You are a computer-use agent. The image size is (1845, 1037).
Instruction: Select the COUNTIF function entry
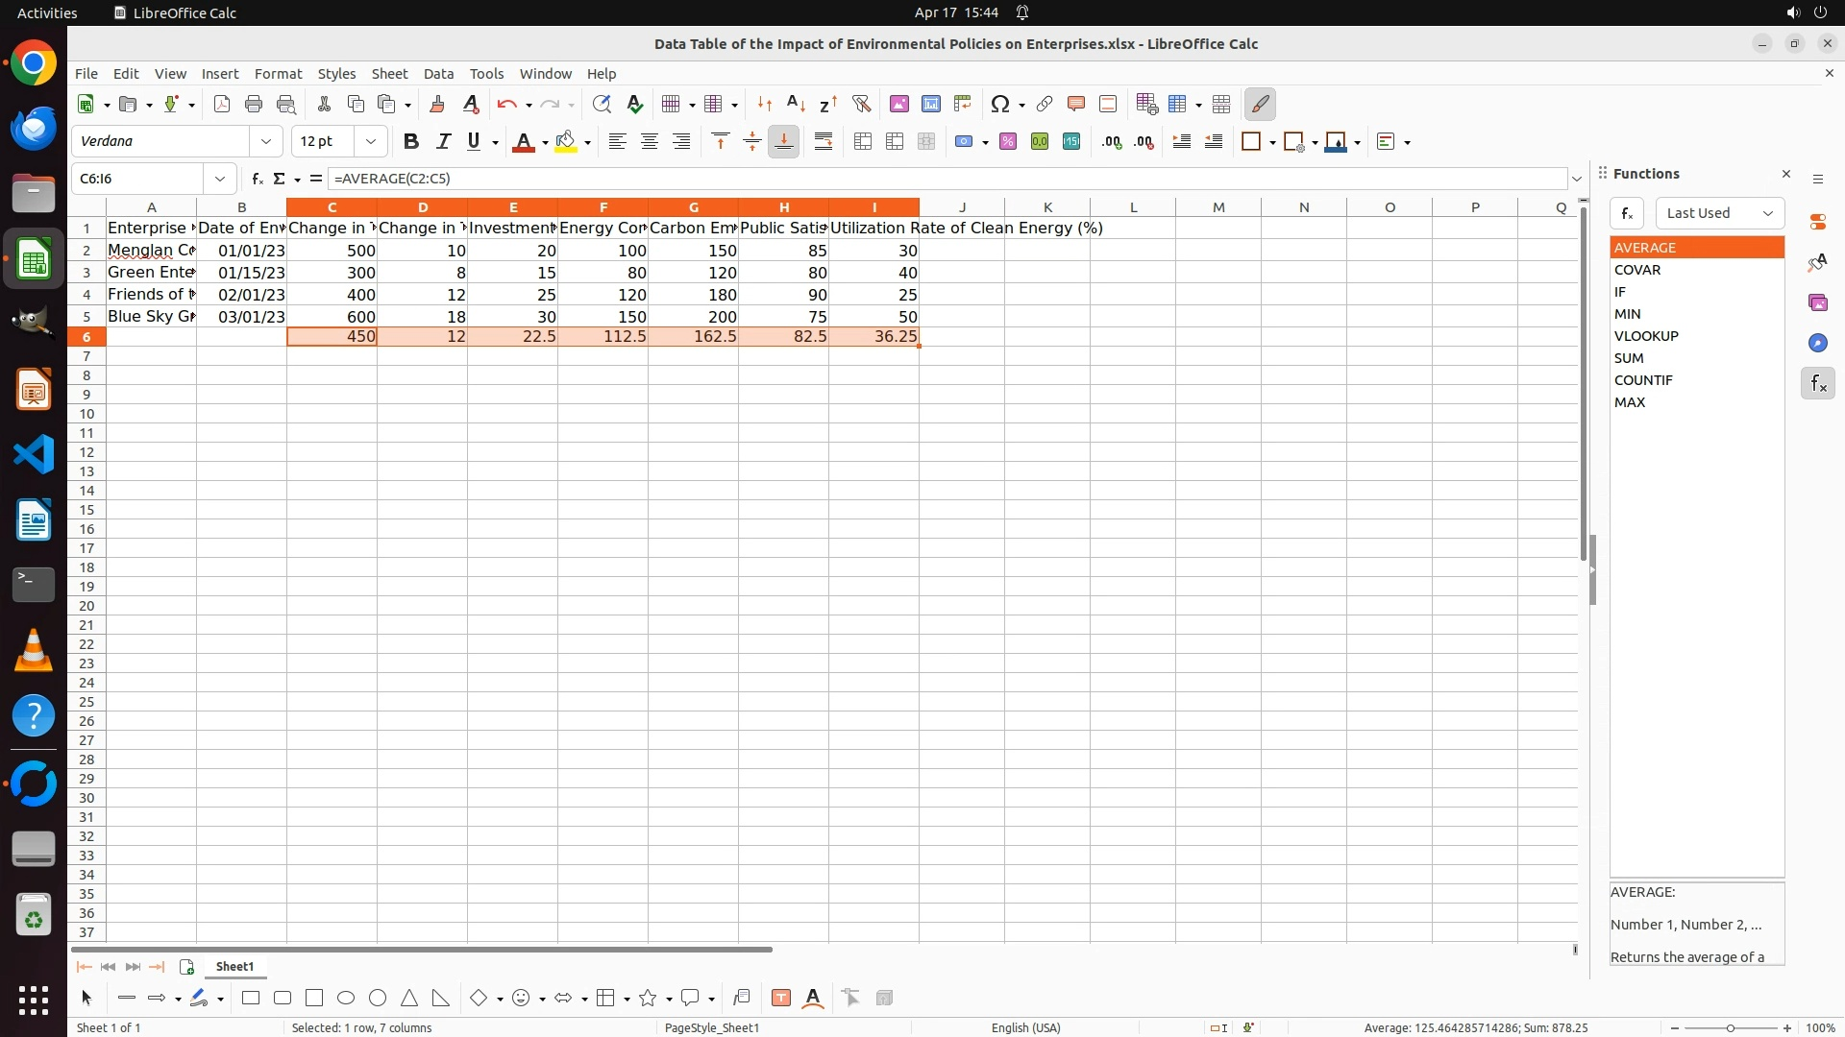1643,380
